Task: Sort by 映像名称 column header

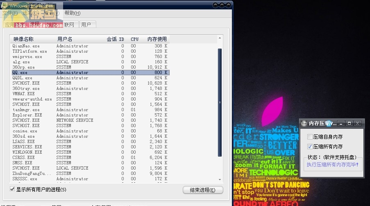Action: click(x=23, y=39)
